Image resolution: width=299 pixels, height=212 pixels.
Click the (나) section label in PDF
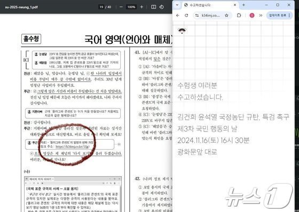tap(27, 172)
